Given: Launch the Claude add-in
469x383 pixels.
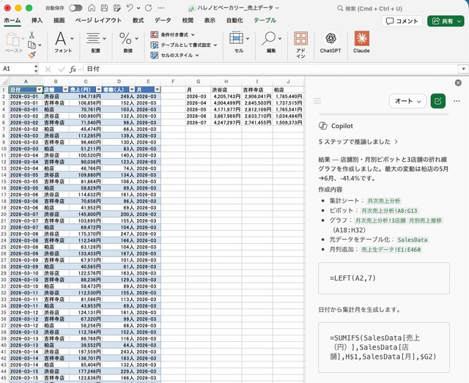Looking at the screenshot, I should pyautogui.click(x=361, y=42).
